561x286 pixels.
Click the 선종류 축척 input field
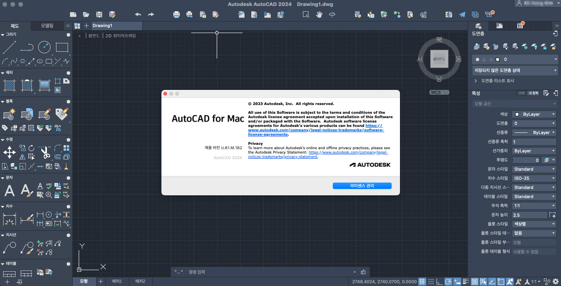[x=534, y=142]
